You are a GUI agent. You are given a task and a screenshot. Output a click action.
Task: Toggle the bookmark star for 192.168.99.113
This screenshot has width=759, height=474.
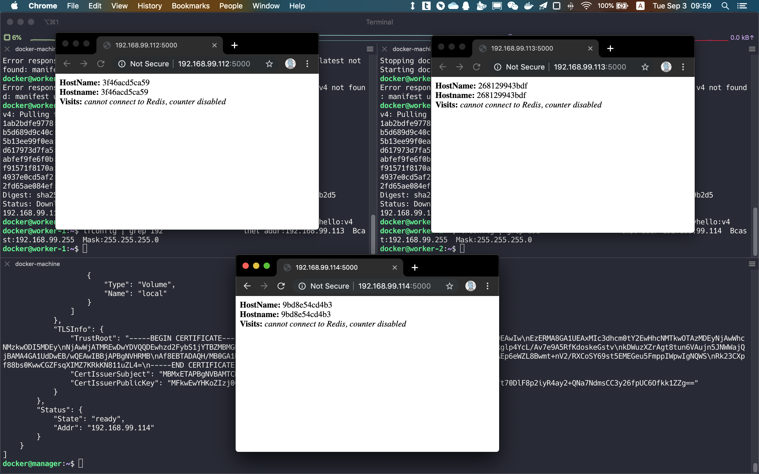coord(645,67)
